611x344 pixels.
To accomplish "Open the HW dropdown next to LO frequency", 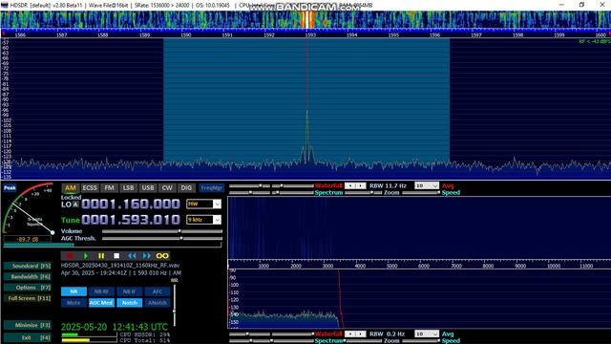I will 203,204.
